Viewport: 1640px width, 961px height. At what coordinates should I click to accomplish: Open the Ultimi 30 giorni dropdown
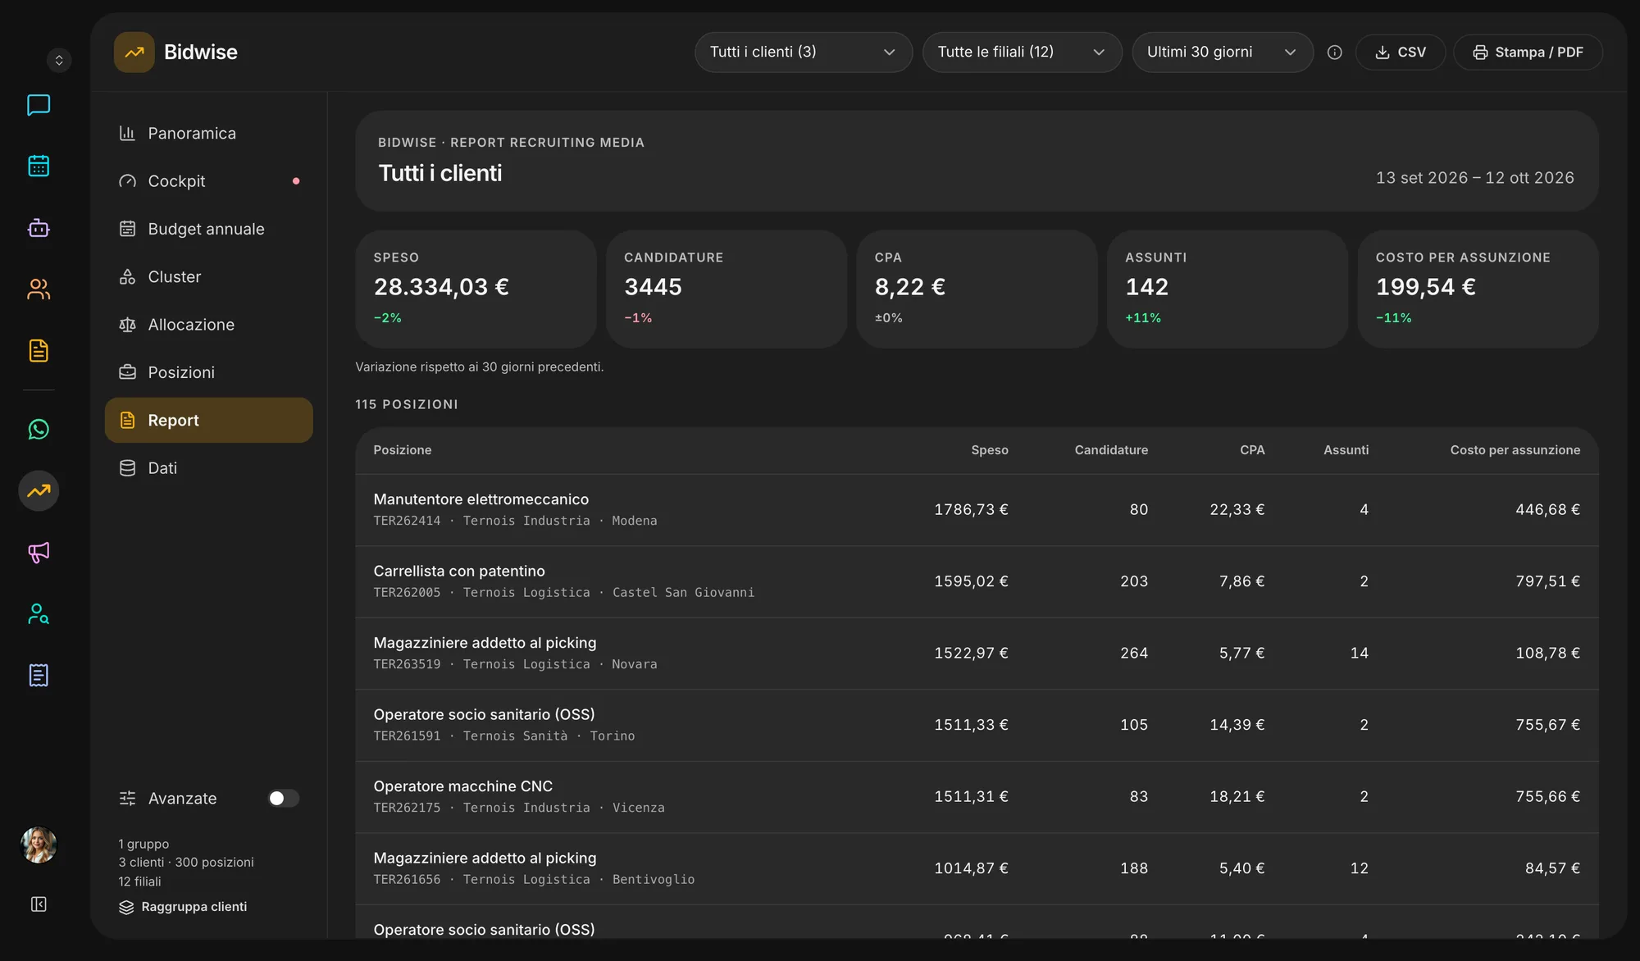point(1223,52)
